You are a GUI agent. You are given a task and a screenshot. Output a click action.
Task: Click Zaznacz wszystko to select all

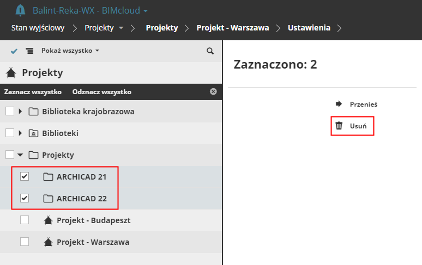point(33,92)
